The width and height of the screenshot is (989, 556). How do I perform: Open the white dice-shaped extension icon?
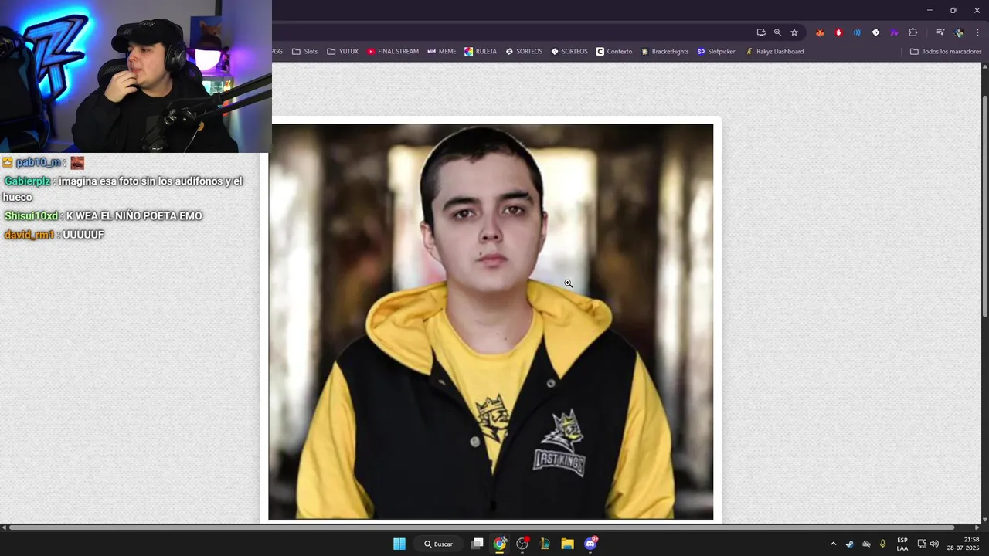coord(875,32)
